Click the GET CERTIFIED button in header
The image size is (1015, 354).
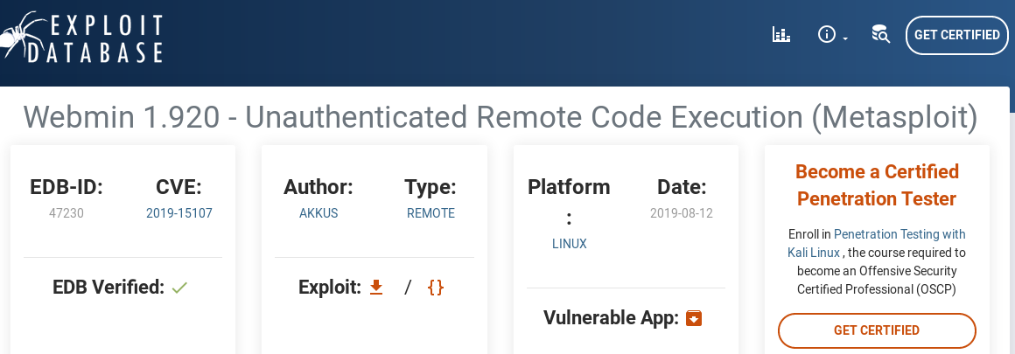956,35
